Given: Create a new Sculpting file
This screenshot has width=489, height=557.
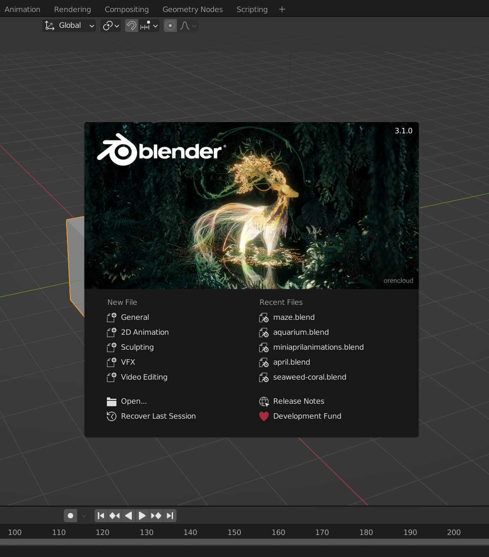Looking at the screenshot, I should click(137, 347).
